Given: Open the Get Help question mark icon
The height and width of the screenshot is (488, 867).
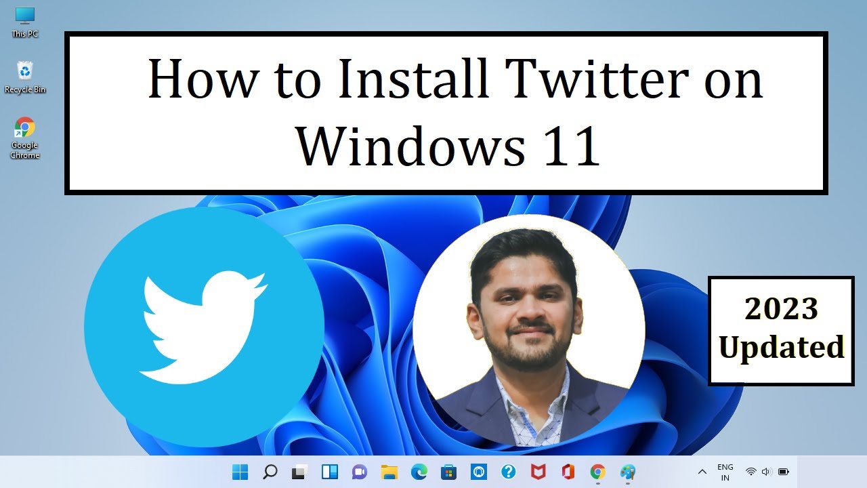Looking at the screenshot, I should tap(508, 472).
